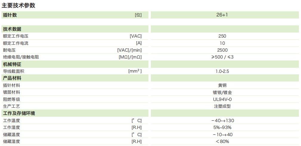
Task: Select the 技术数据 section header
Action: click(x=12, y=29)
